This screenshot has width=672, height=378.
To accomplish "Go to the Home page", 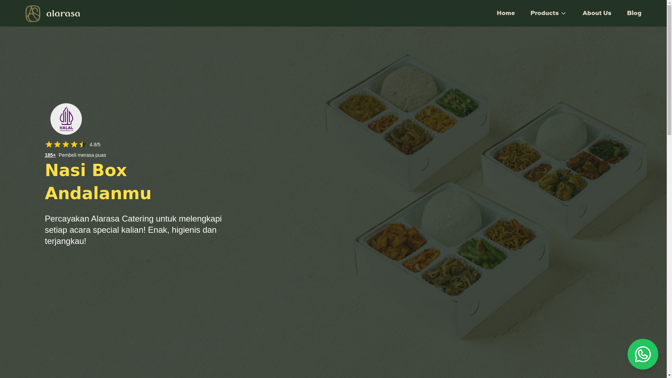I will [506, 13].
